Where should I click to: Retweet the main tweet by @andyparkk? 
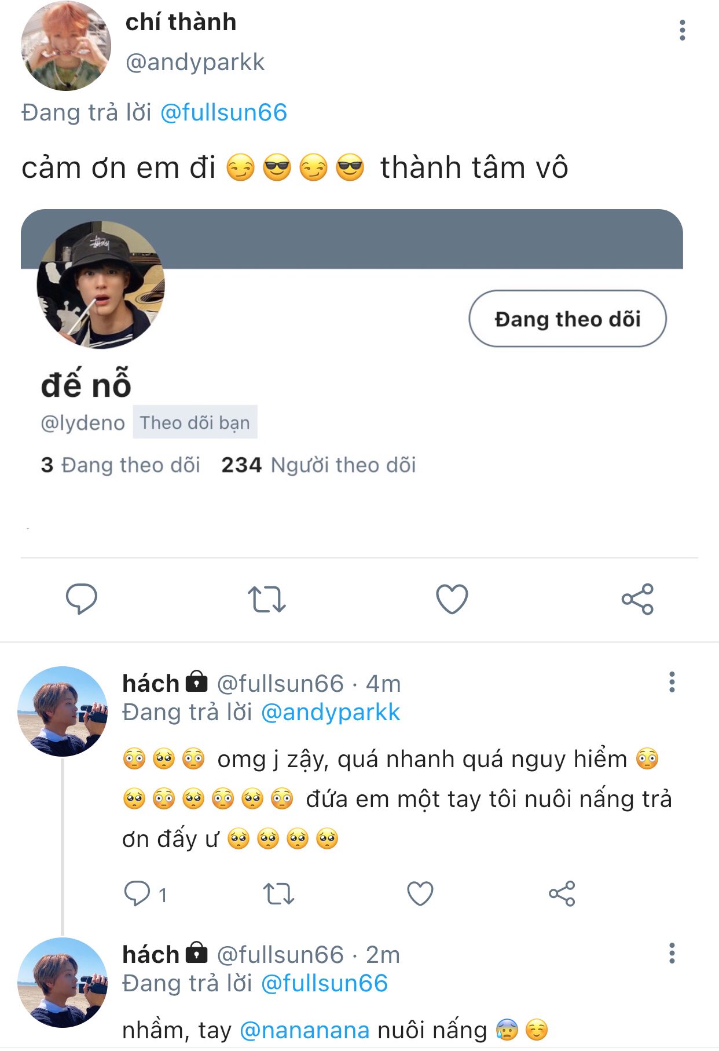click(267, 599)
